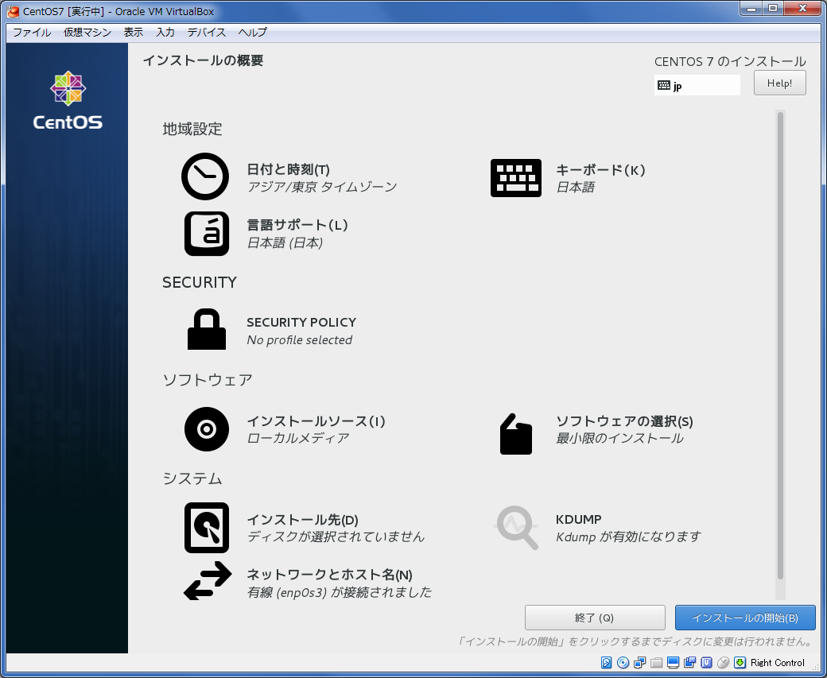Open ソフトウェアの選択 package icon
The height and width of the screenshot is (678, 827).
tap(515, 434)
